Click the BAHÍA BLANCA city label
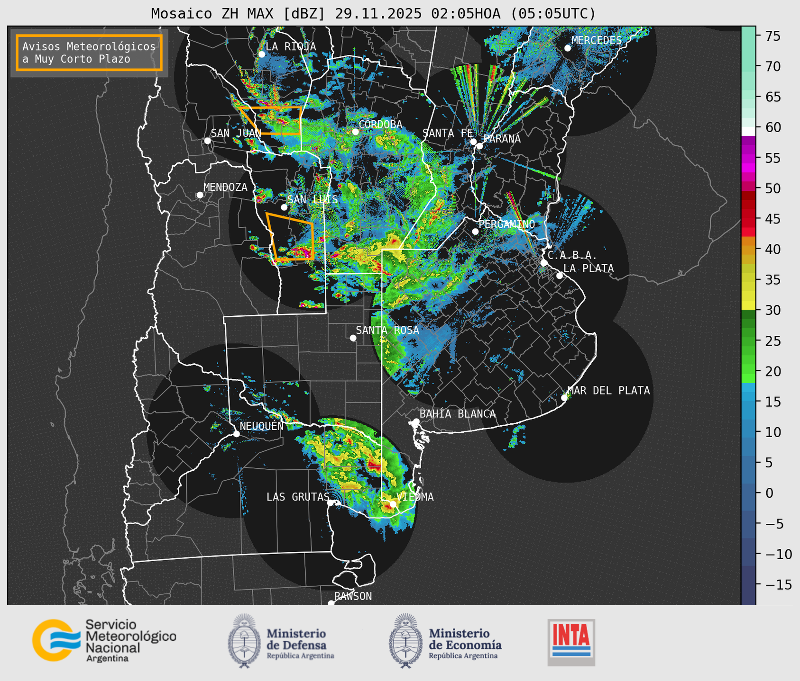This screenshot has width=800, height=681. pyautogui.click(x=458, y=414)
